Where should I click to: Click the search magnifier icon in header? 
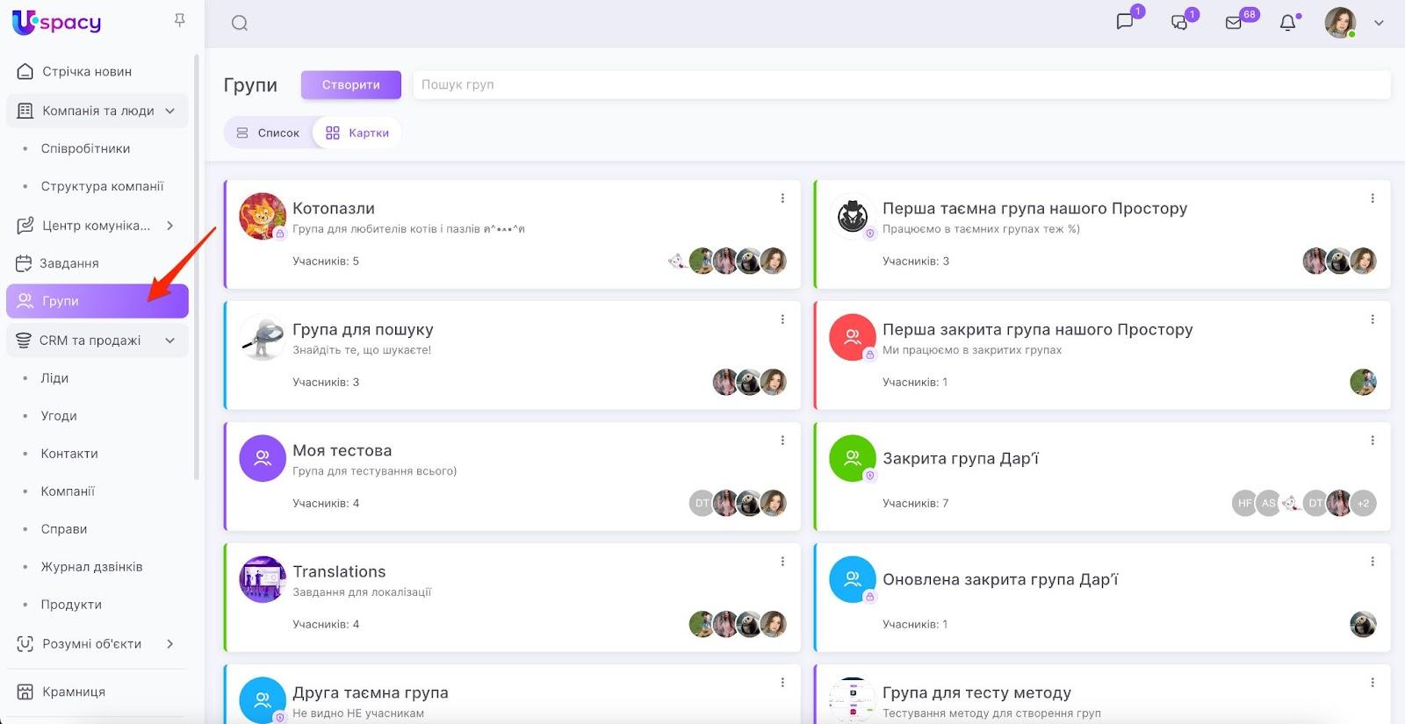[240, 23]
